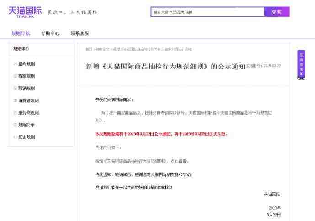
Task: Focus the 搜索 天猫 商品/品牌/店铺 search box
Action: pos(208,12)
